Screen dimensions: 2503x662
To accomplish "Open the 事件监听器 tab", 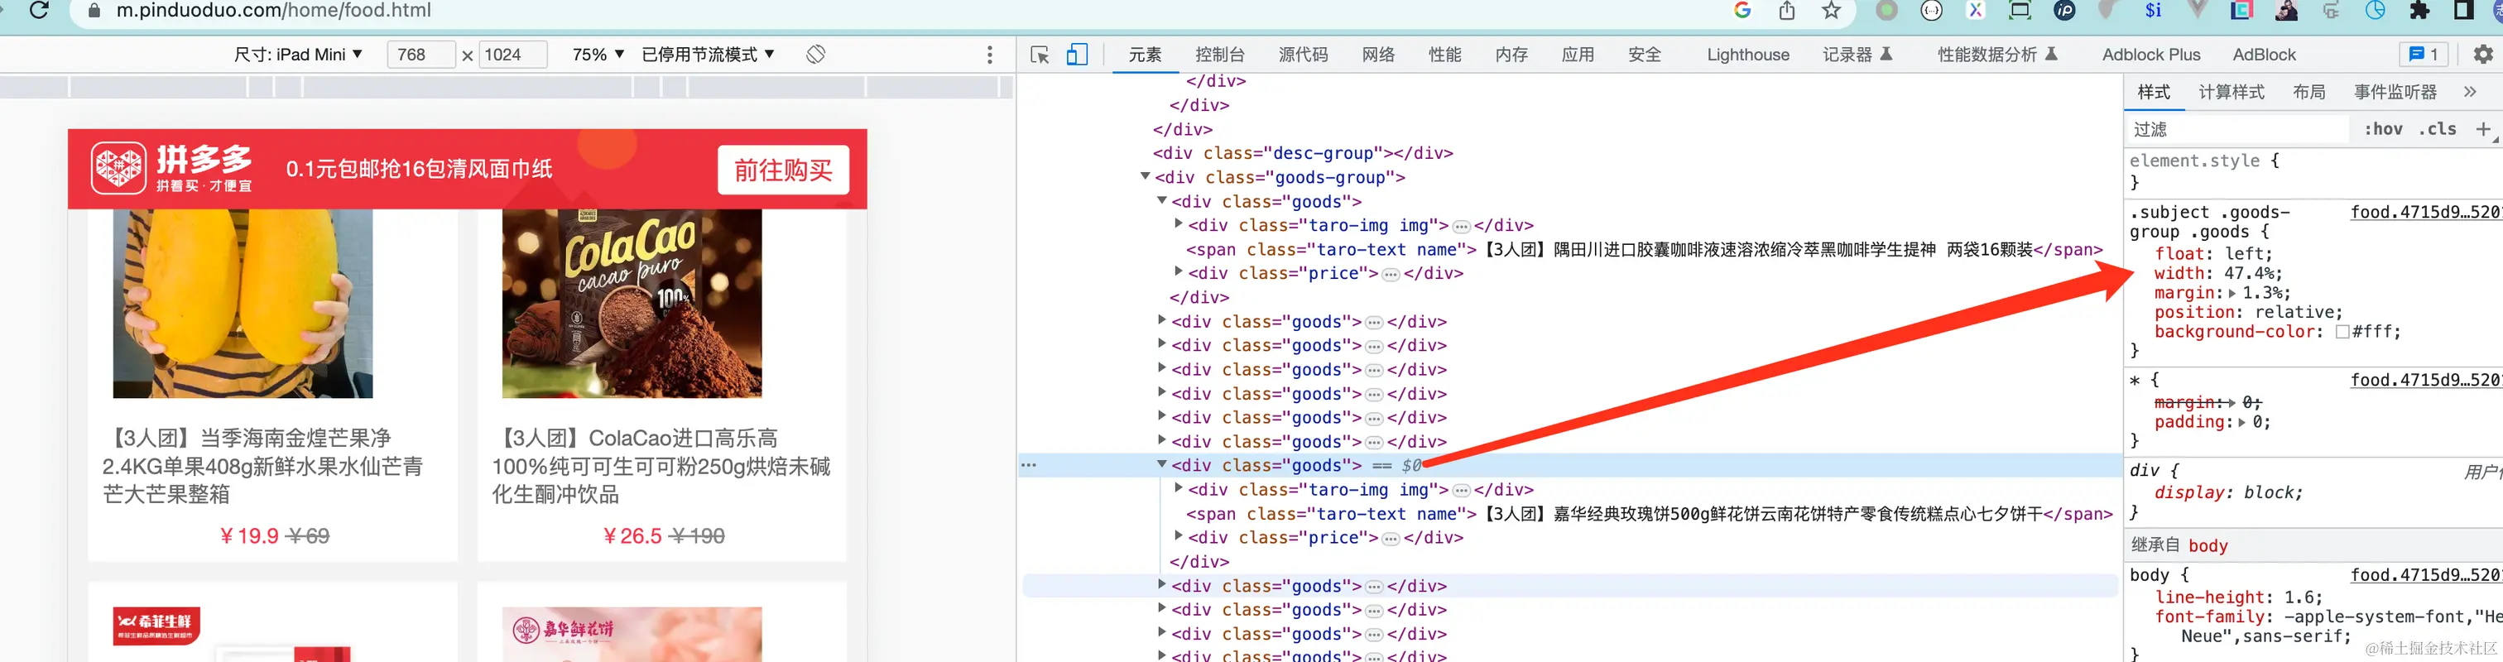I will [2395, 91].
